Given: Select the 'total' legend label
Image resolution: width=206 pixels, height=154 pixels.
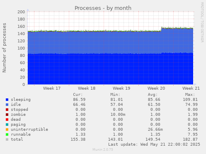Looking at the screenshot, I should (x=17, y=139).
